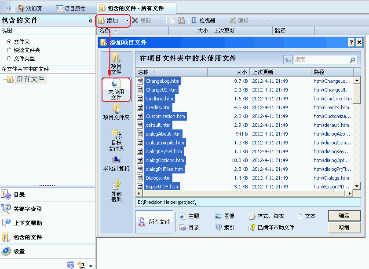Select the Quick Folders (快速文件夹) radio button
The image size is (369, 269).
pyautogui.click(x=9, y=50)
